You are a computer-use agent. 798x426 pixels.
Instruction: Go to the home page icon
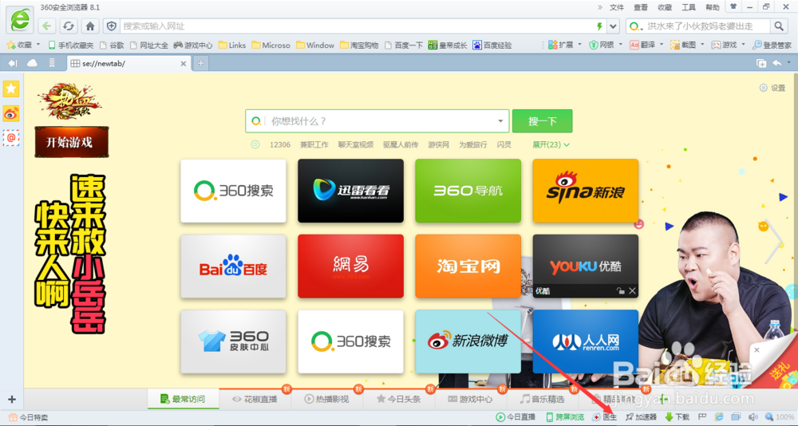(x=90, y=26)
